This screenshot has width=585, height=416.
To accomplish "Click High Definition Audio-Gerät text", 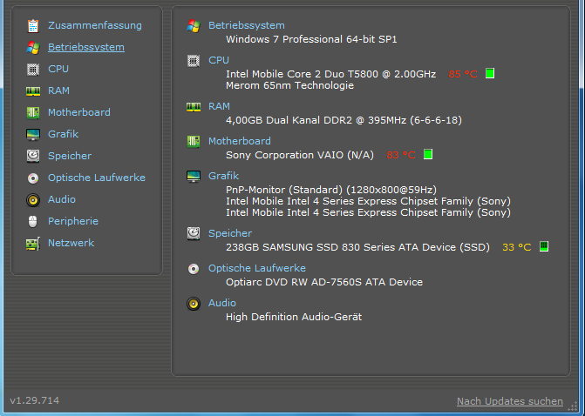I will (294, 317).
